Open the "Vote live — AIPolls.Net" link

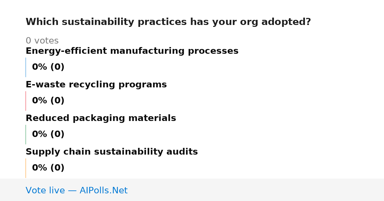point(76,191)
